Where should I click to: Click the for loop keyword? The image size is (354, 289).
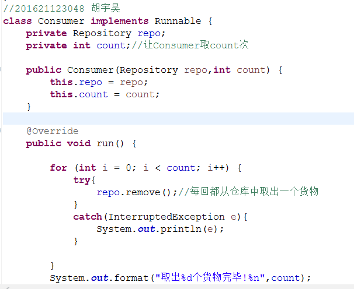58,168
